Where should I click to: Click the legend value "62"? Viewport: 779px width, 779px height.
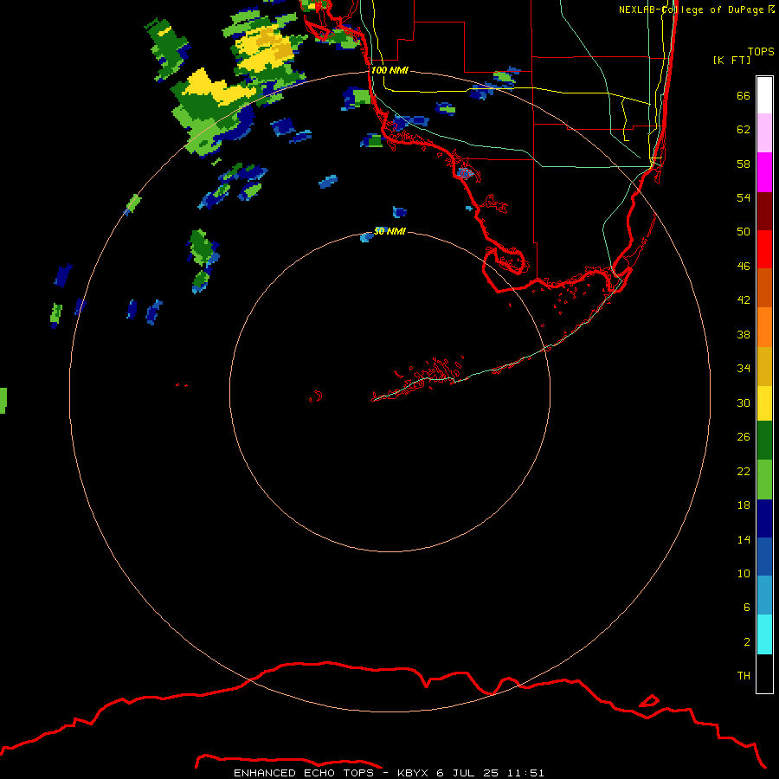point(744,129)
